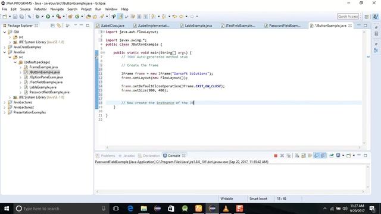Open the Java perspective icon top right
381x214 pixels.
376,17
